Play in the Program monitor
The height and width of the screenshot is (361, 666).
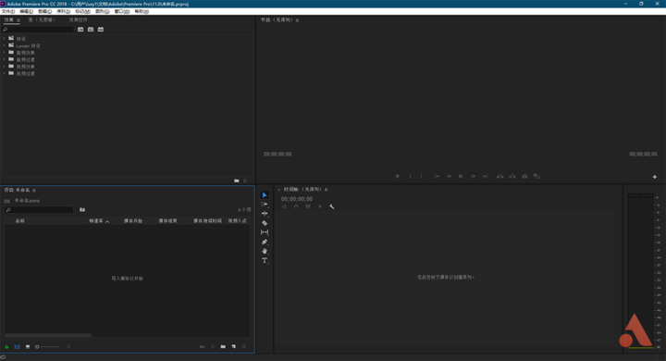(461, 176)
